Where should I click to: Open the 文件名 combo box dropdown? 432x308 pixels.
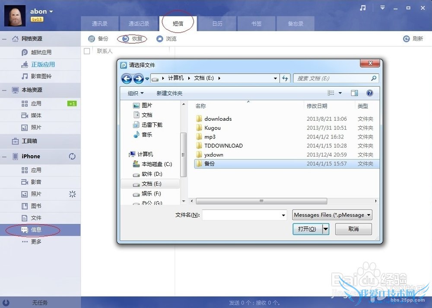[283, 215]
